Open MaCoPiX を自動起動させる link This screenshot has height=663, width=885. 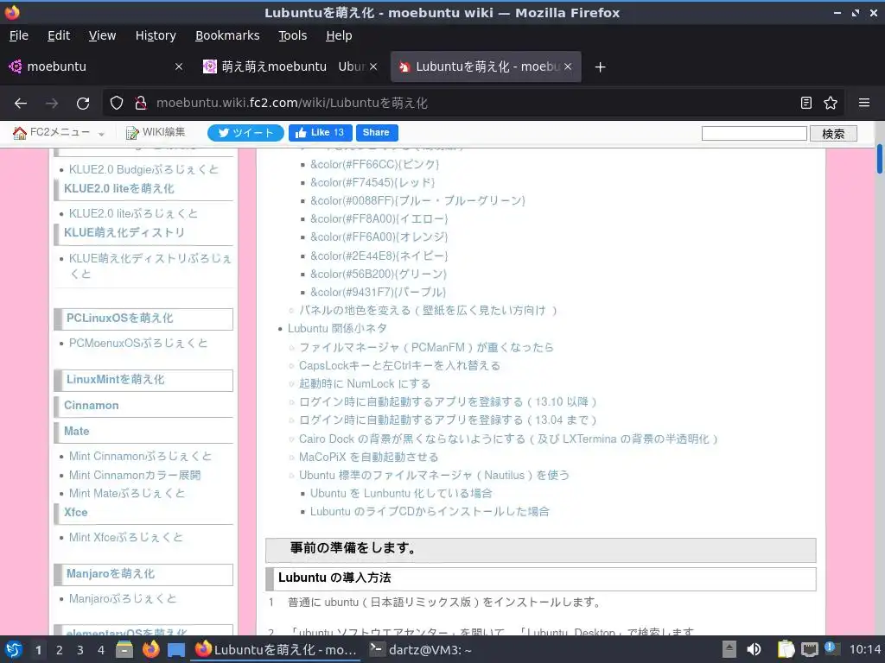[368, 457]
